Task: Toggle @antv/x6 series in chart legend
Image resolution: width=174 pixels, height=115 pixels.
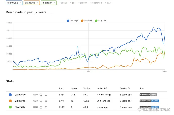Action: 86,21
